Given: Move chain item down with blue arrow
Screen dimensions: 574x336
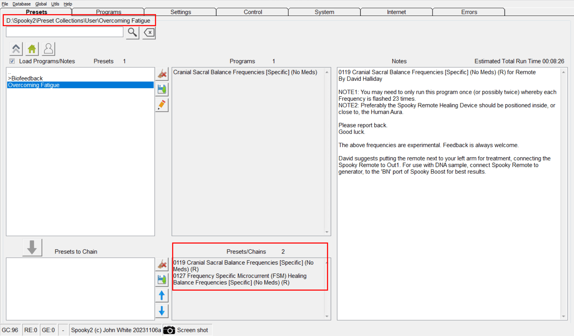Looking at the screenshot, I should tap(162, 311).
